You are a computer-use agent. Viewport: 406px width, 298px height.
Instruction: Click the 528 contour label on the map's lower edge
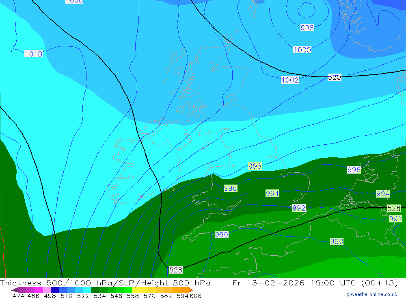pos(175,270)
